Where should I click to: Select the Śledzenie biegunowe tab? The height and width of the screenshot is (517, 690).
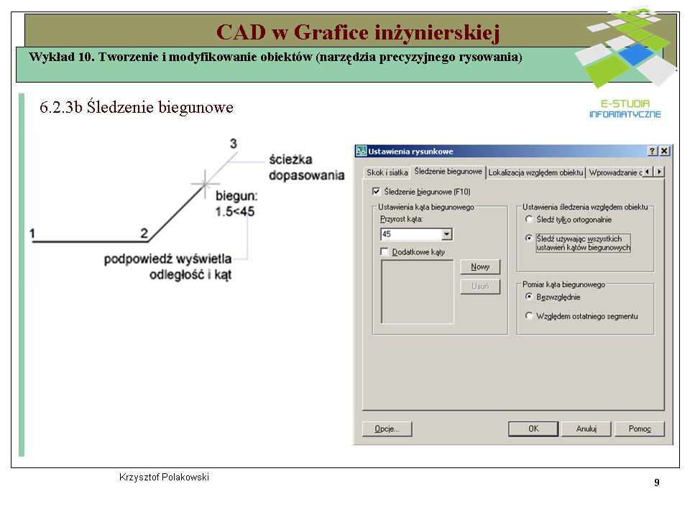448,172
